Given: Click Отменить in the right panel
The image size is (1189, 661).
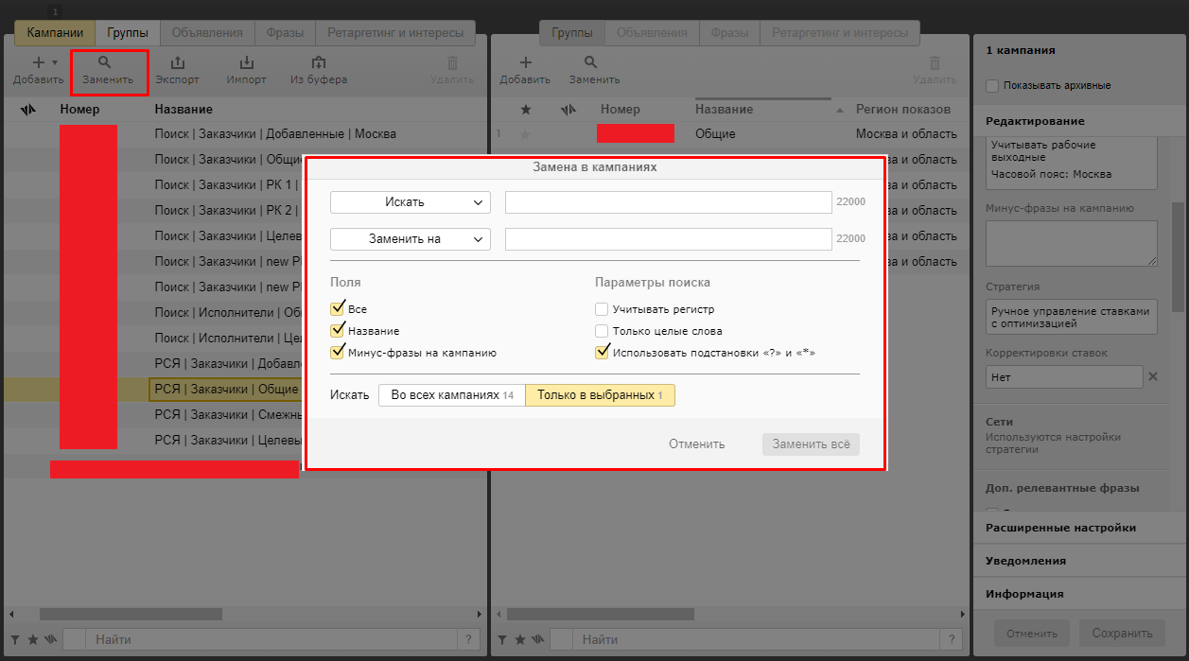Looking at the screenshot, I should coord(1031,634).
